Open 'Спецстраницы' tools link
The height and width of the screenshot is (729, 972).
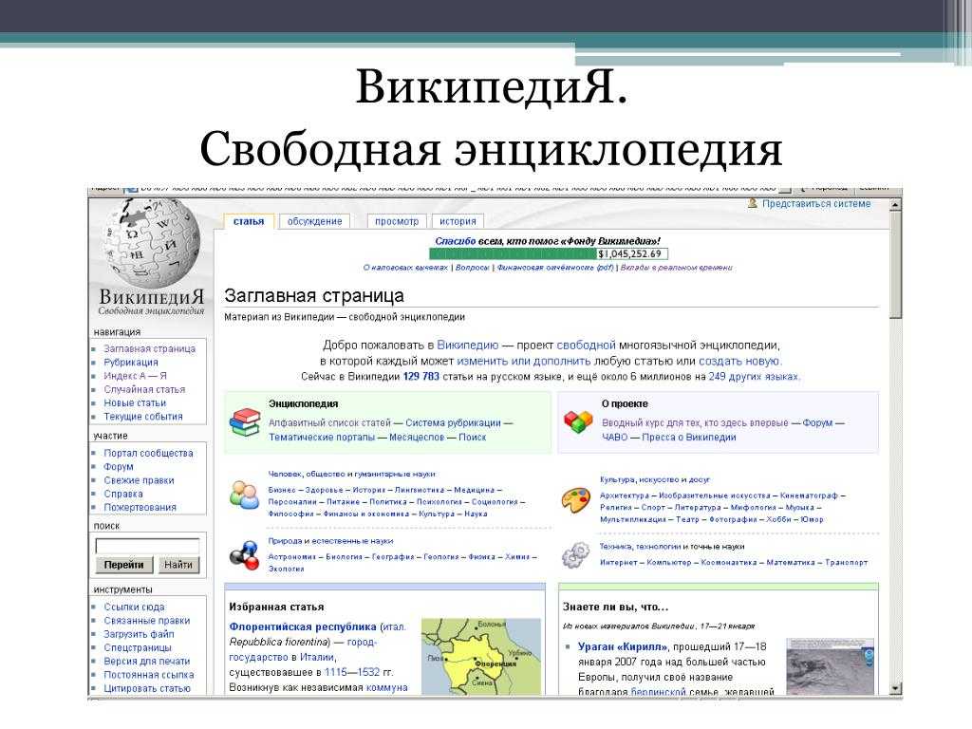click(138, 647)
